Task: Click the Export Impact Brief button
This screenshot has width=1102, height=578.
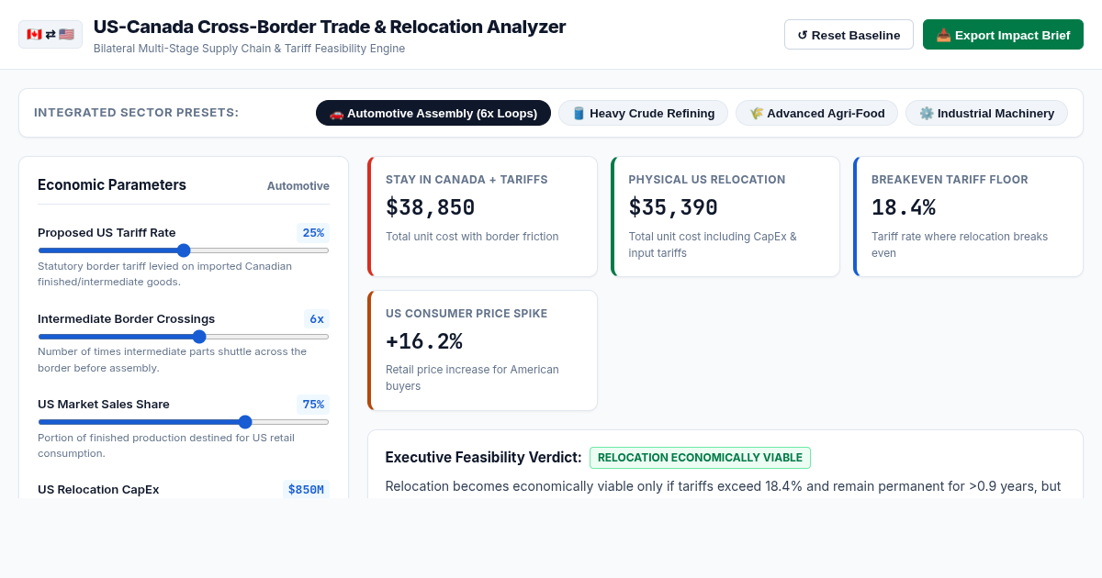Action: click(1003, 35)
